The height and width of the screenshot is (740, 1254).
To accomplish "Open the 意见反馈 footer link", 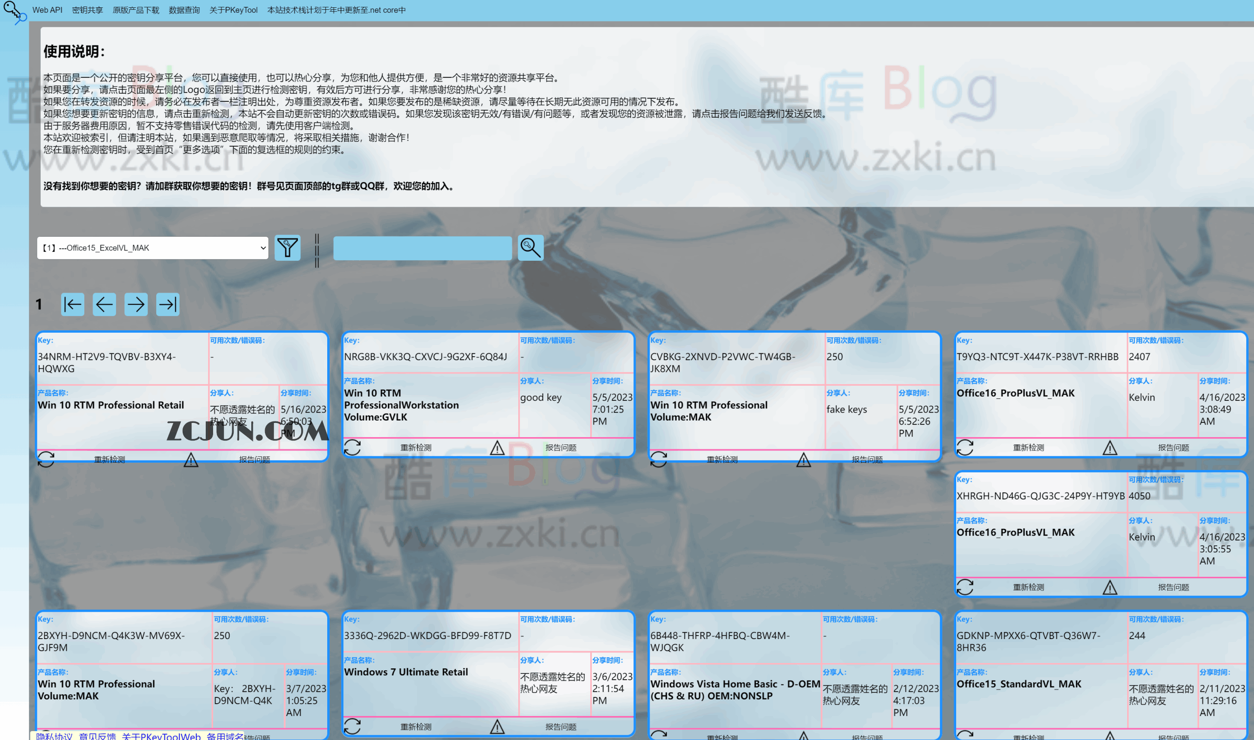I will pos(97,736).
